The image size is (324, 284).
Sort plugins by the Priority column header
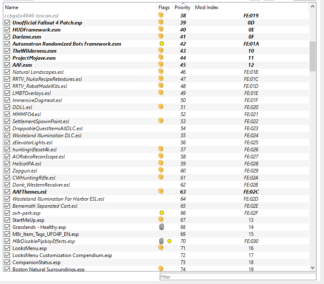click(x=183, y=7)
